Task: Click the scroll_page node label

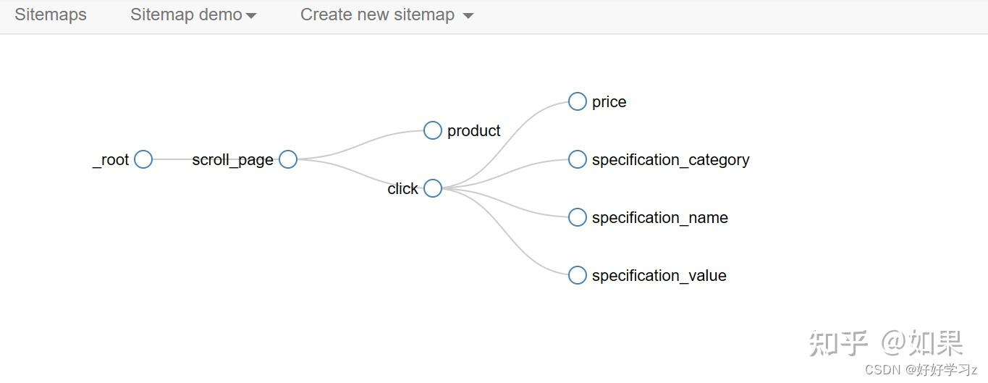Action: point(232,160)
